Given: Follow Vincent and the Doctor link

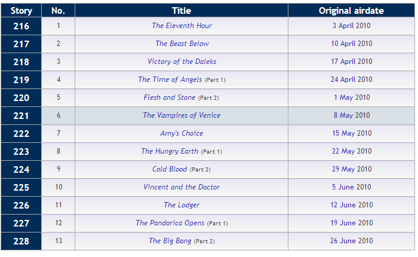Looking at the screenshot, I should click(x=182, y=187).
